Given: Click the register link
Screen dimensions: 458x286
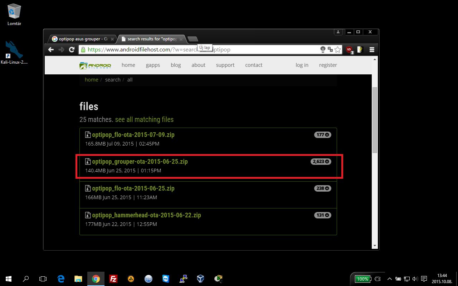Looking at the screenshot, I should click(x=328, y=65).
